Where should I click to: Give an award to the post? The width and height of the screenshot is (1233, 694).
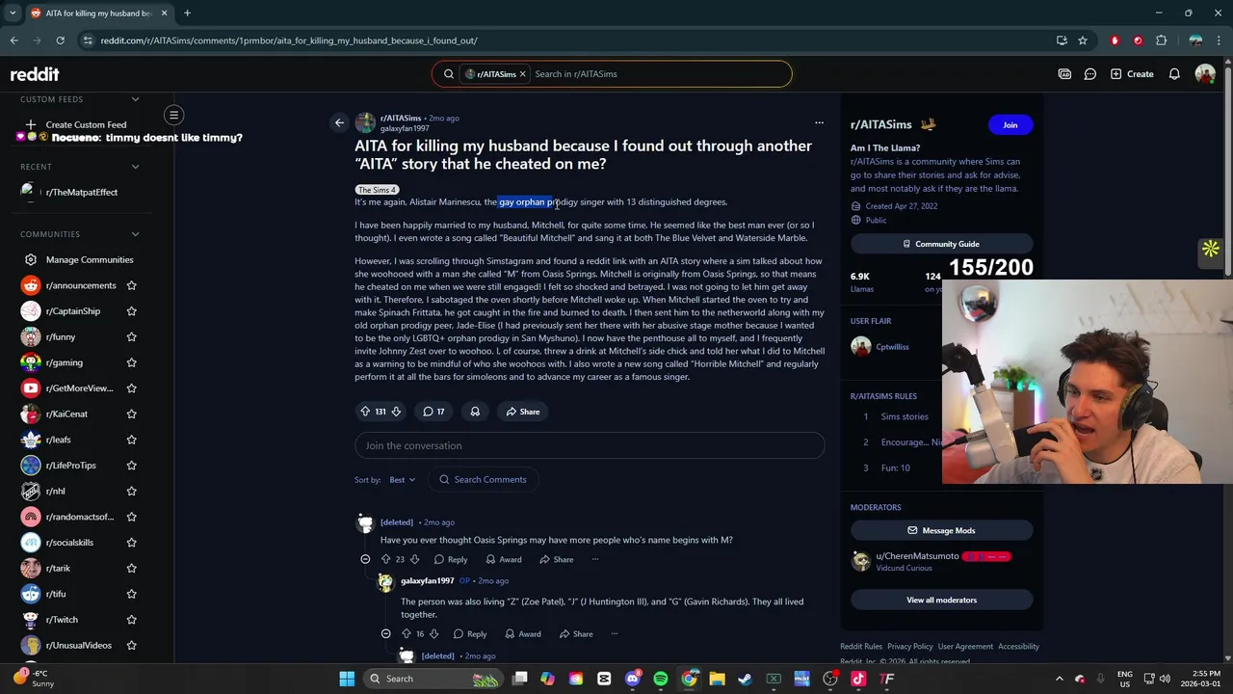(475, 412)
